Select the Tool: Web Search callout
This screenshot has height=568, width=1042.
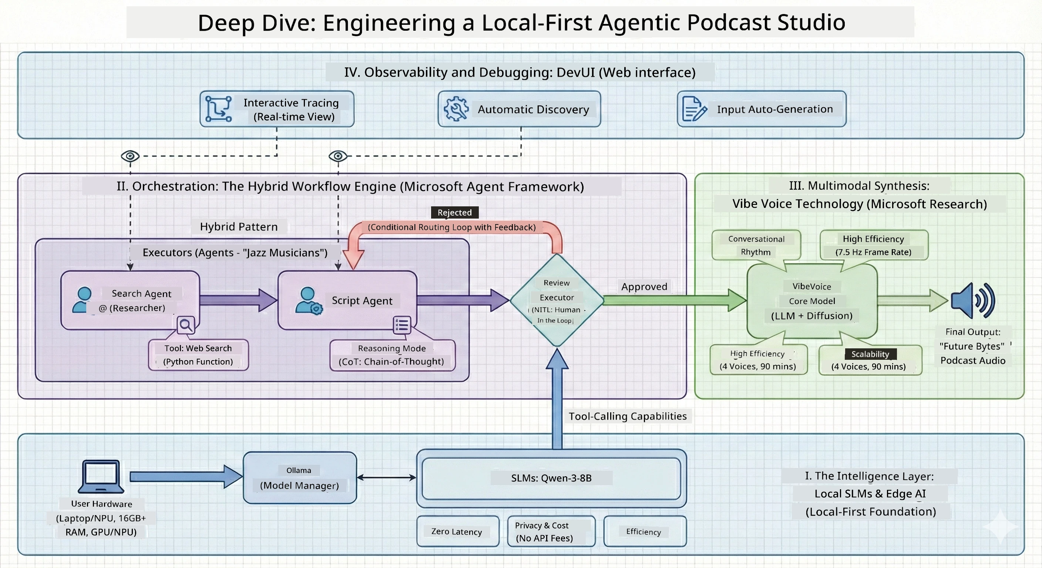(198, 355)
